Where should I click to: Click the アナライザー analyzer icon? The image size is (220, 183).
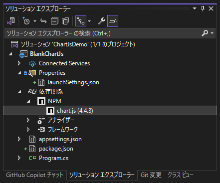(x=41, y=120)
